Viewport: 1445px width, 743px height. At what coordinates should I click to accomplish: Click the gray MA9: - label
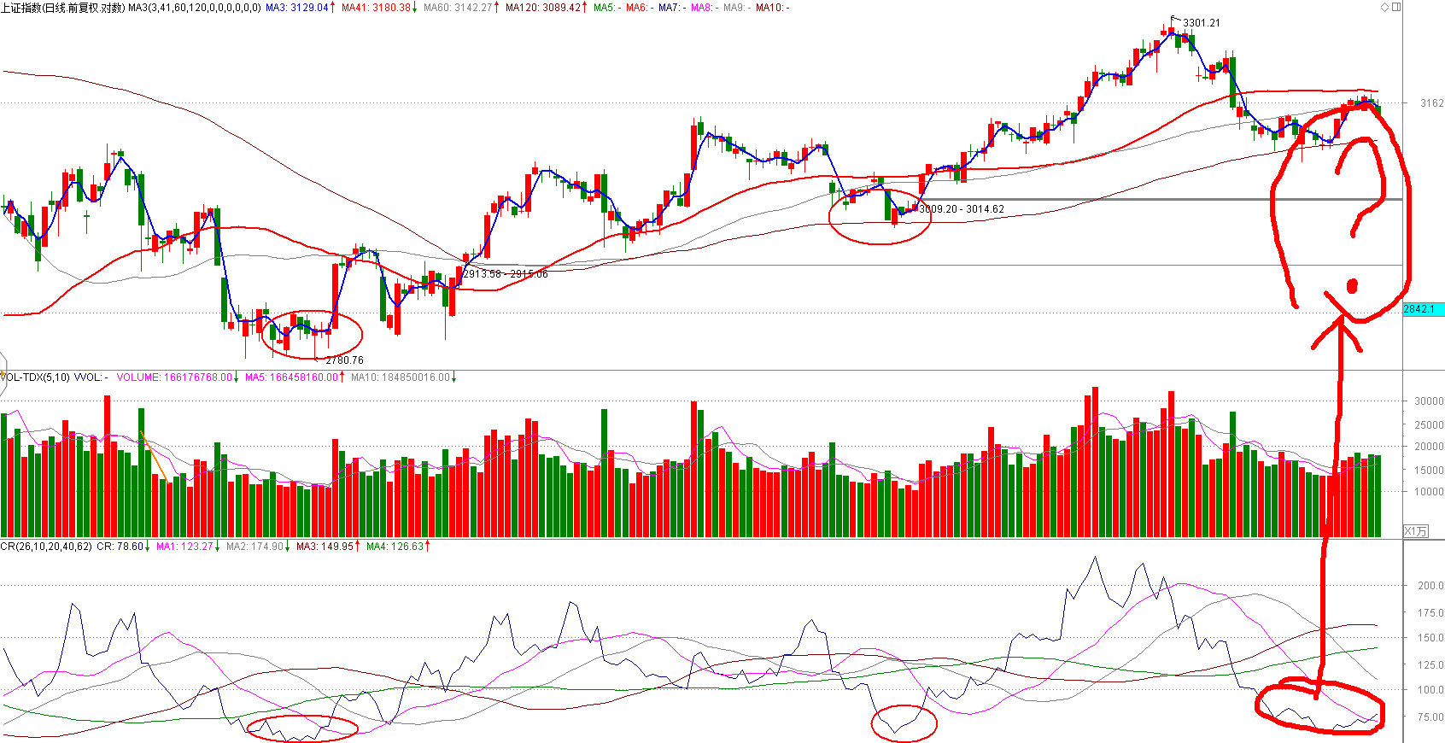pos(736,8)
